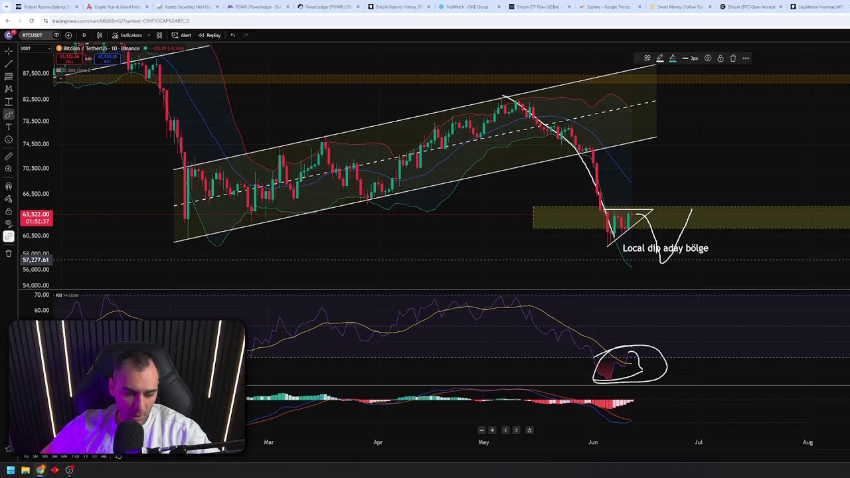Select the brush drawing tool
850x478 pixels.
[9, 114]
